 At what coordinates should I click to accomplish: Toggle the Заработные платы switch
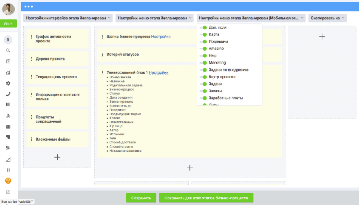203,98
